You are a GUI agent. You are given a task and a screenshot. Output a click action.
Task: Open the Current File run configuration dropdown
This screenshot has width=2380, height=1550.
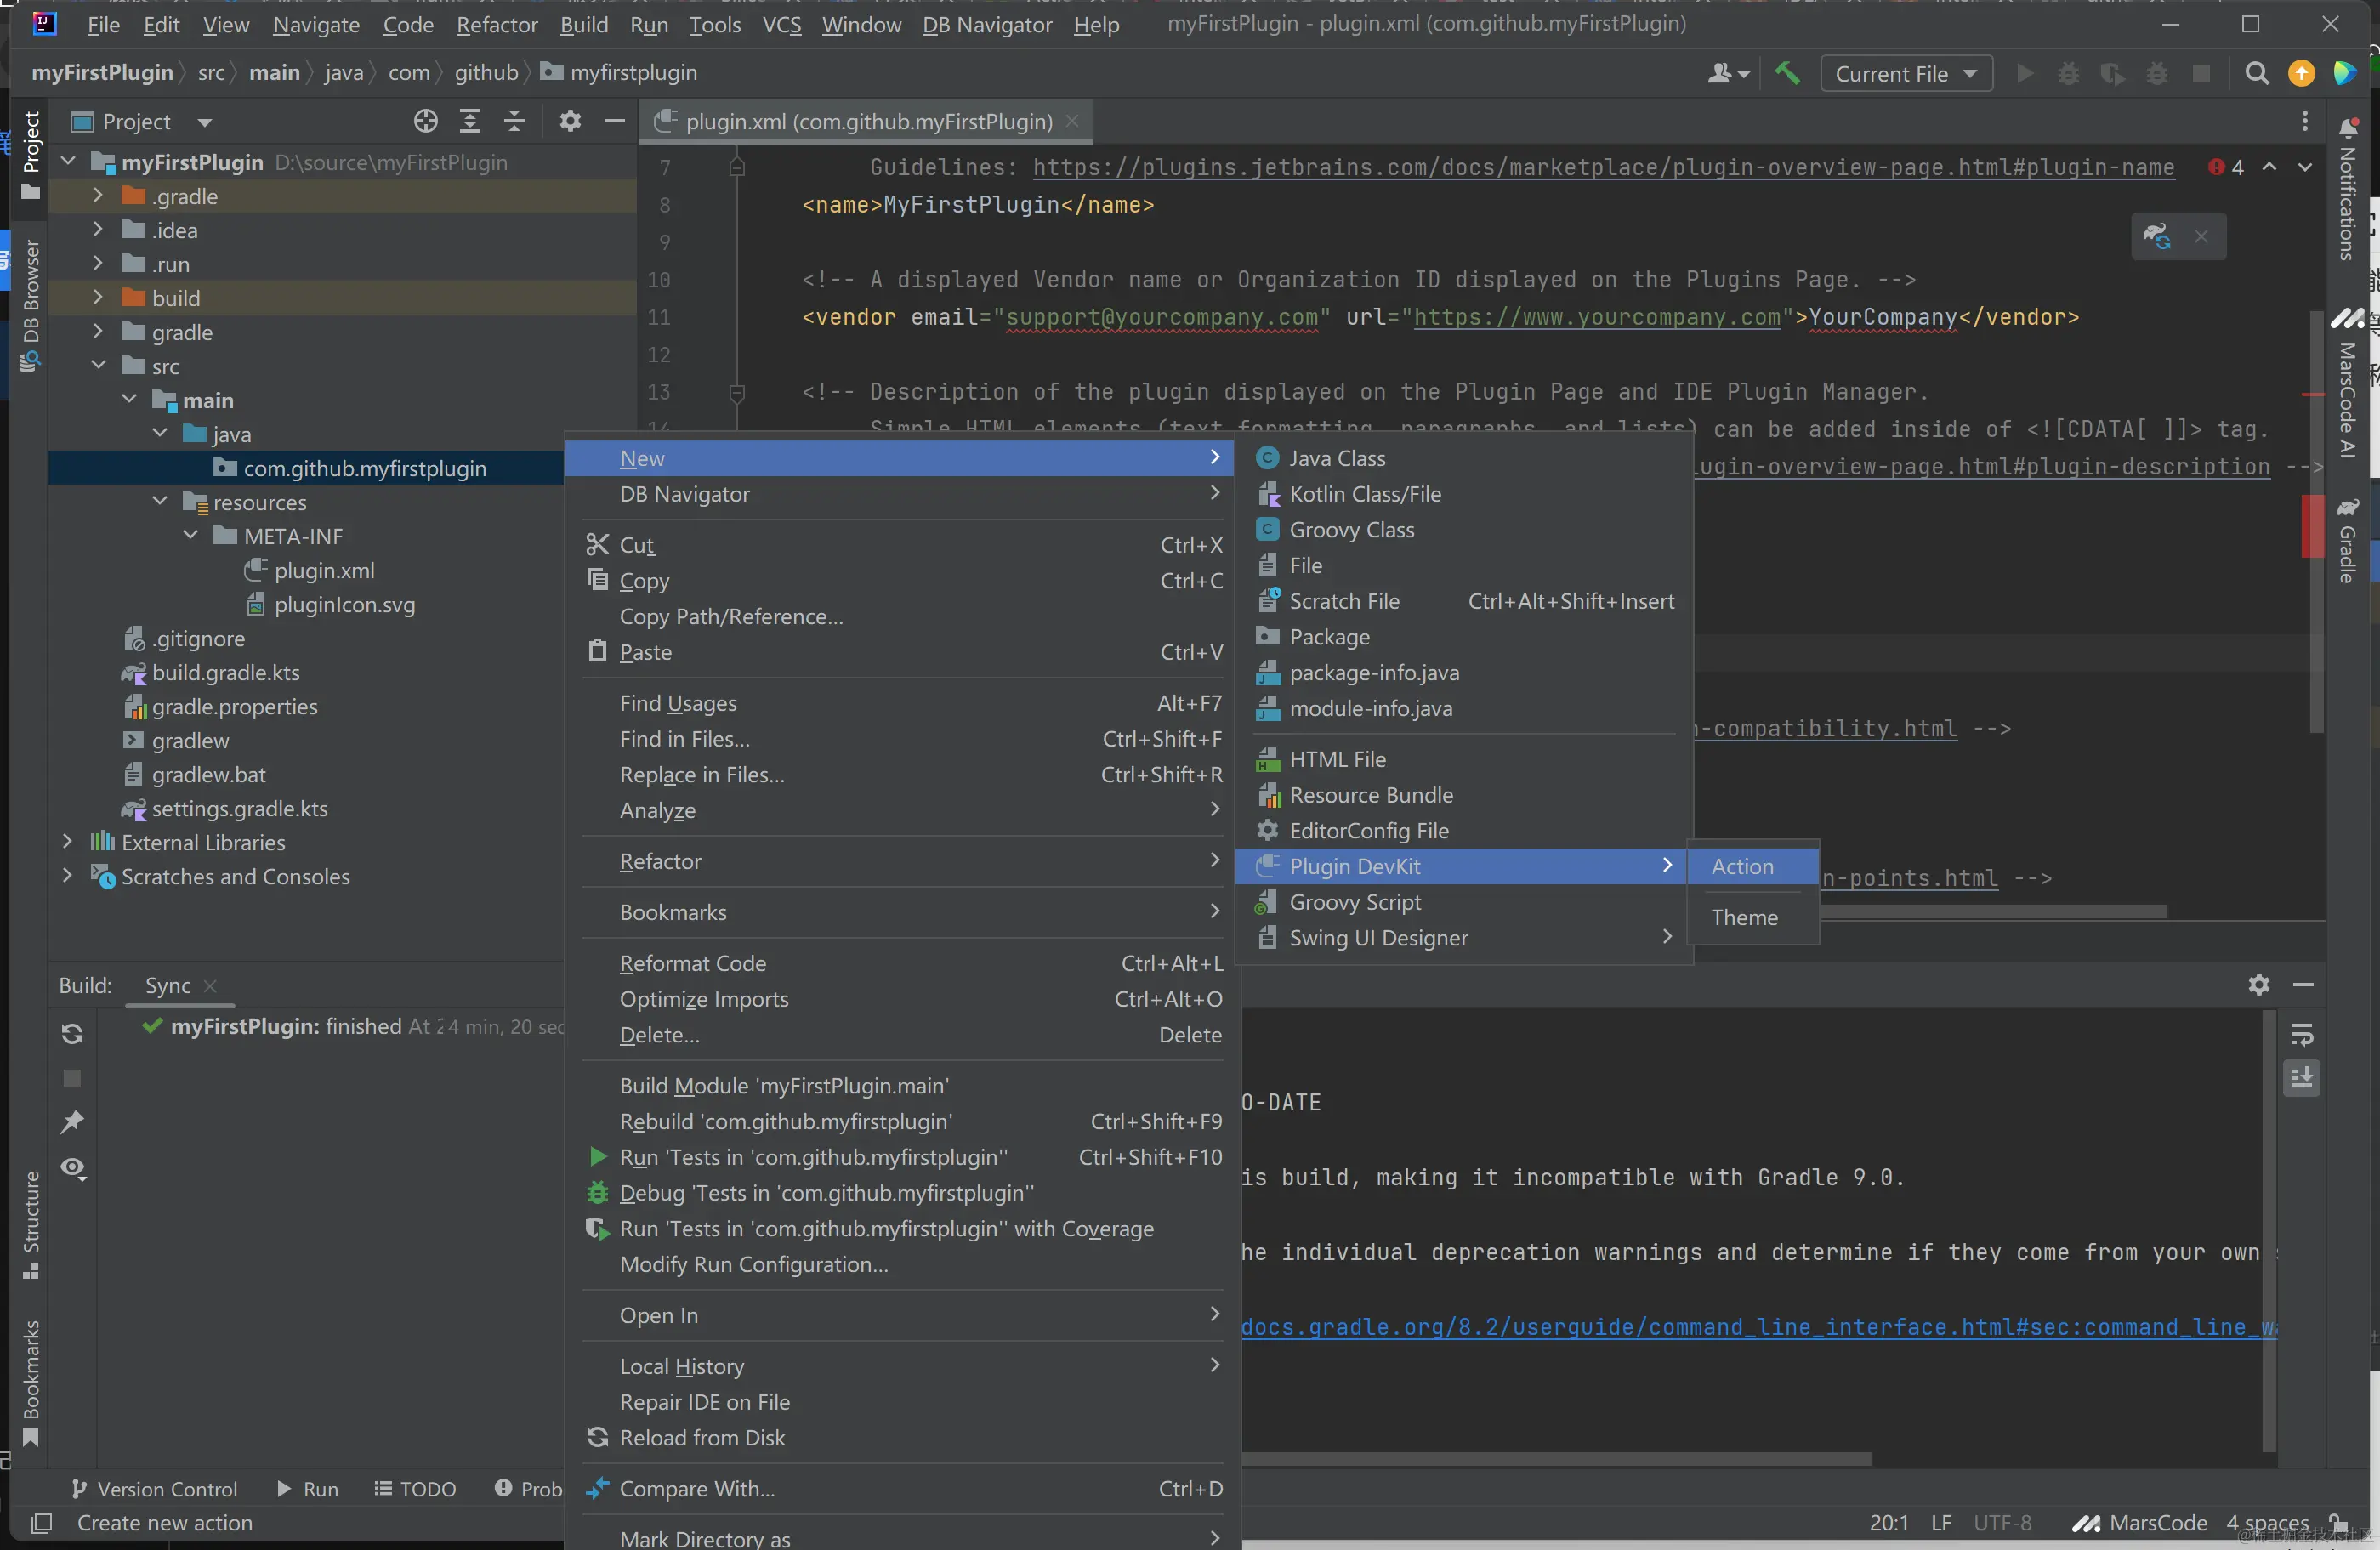(x=1906, y=74)
